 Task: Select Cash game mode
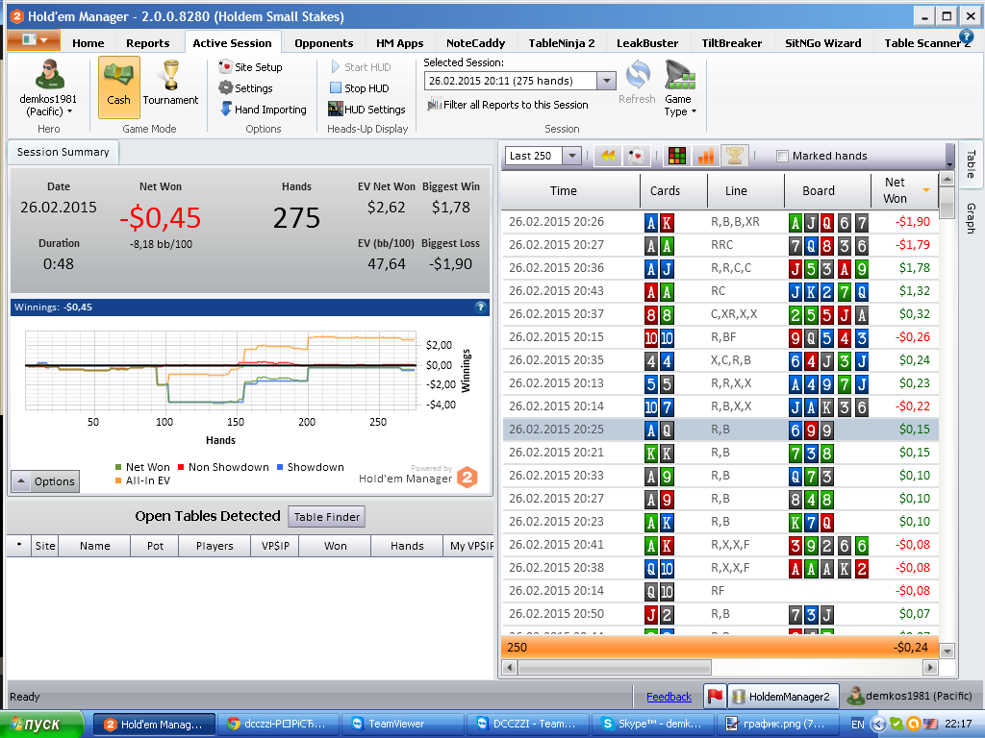coord(118,86)
